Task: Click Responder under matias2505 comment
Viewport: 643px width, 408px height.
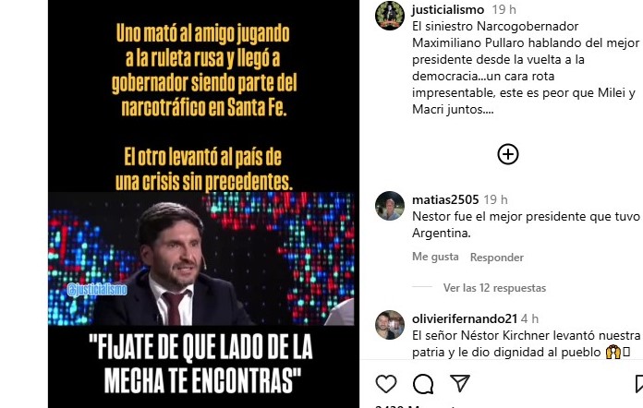Action: pyautogui.click(x=497, y=258)
